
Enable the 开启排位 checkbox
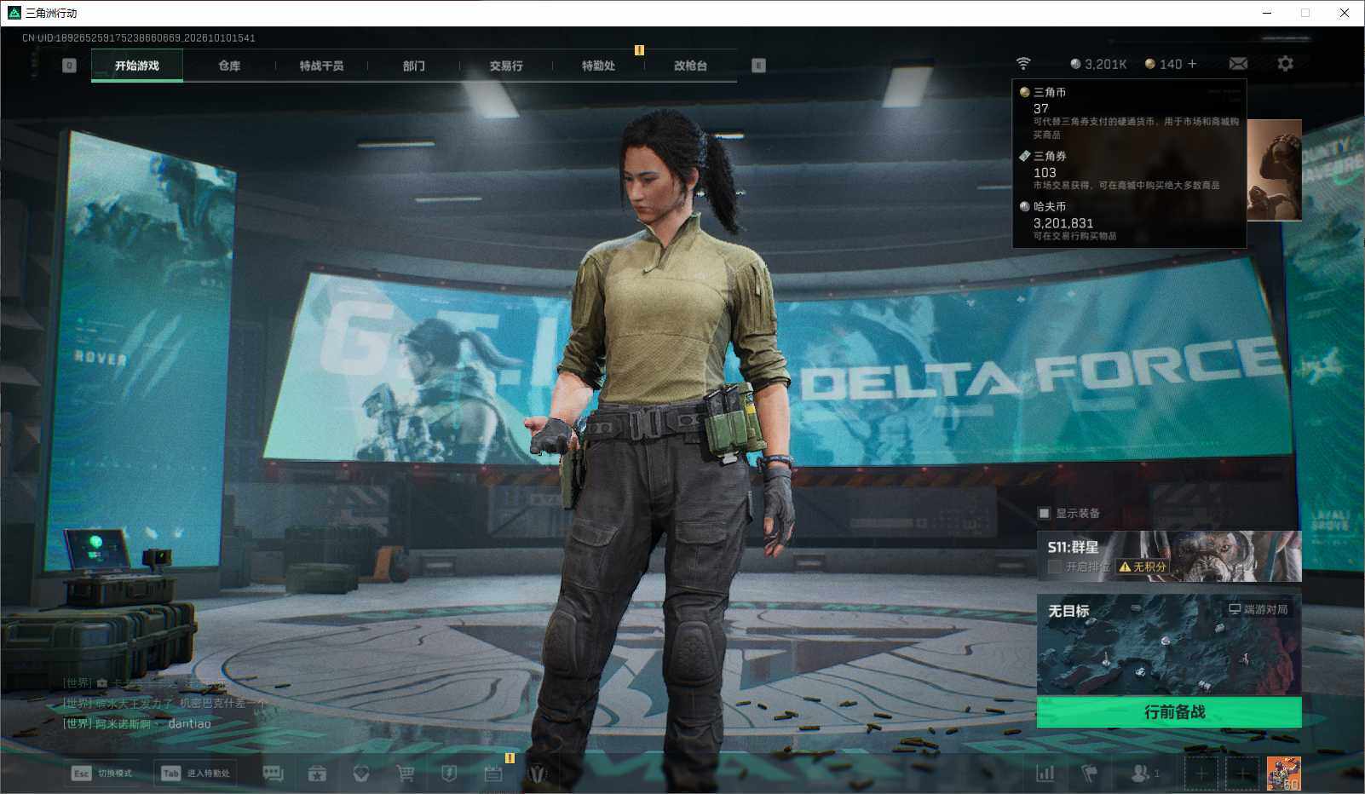pos(1055,567)
